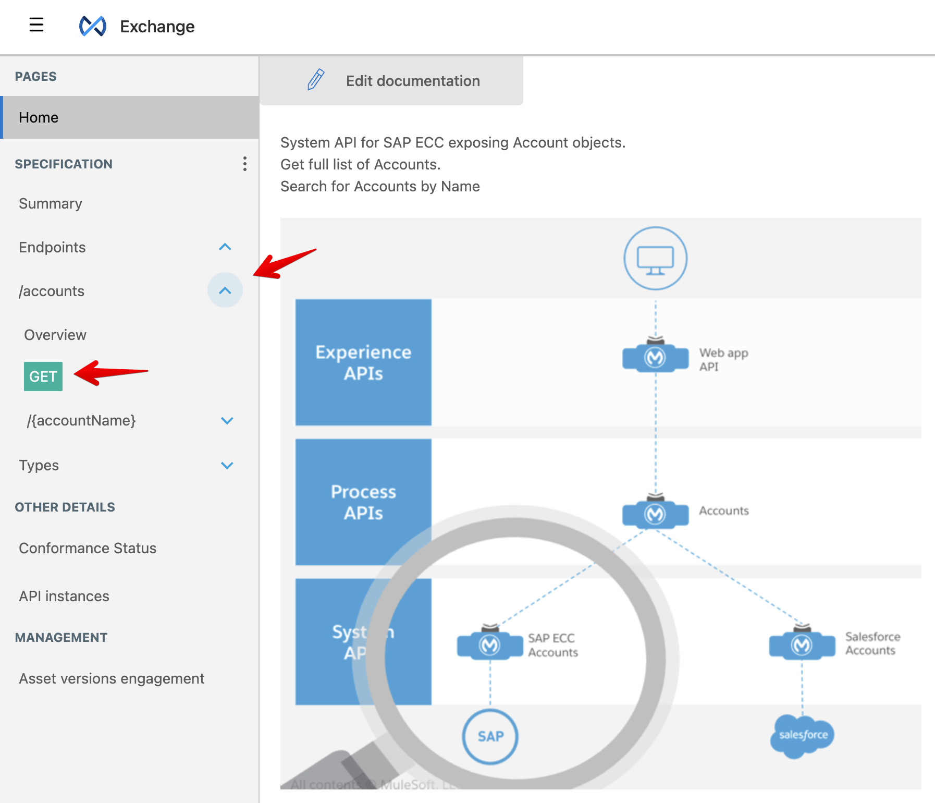Click 'Search for Accounts by Name' text
Viewport: 935px width, 803px height.
(x=380, y=186)
